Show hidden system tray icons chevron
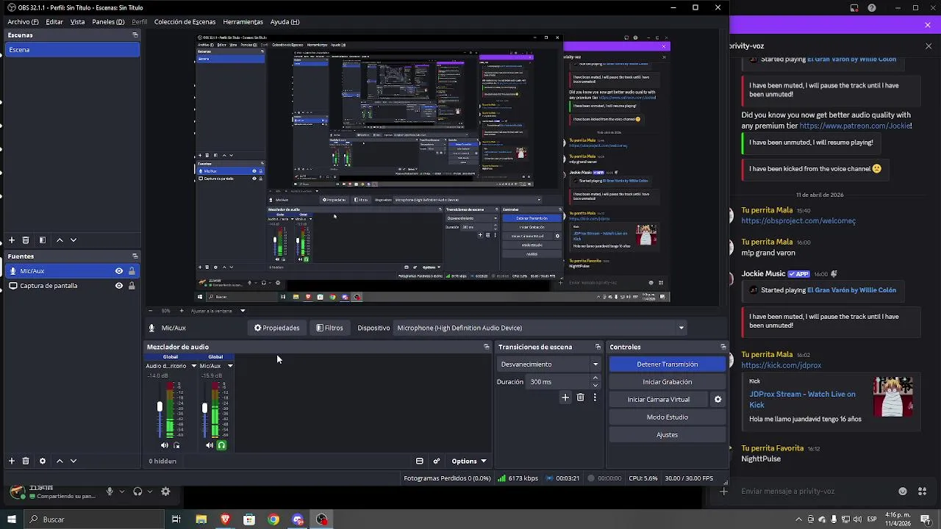This screenshot has height=529, width=941. tap(798, 519)
